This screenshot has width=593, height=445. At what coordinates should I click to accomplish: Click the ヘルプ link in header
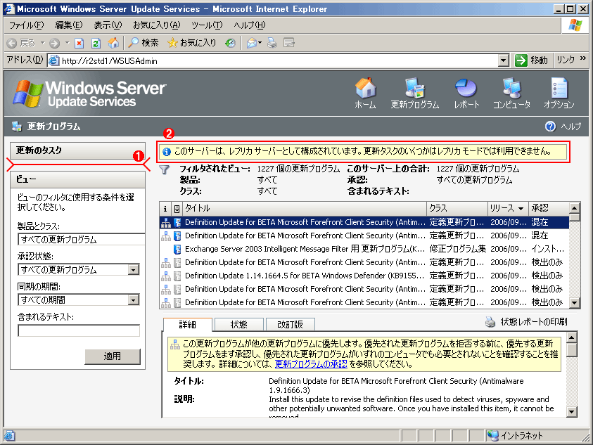[570, 127]
